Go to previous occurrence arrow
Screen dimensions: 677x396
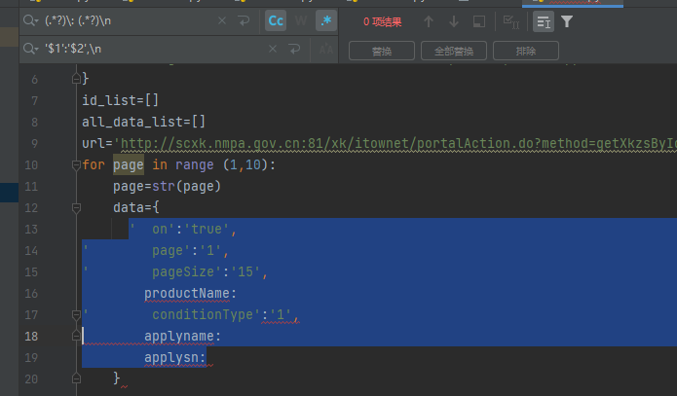pyautogui.click(x=429, y=21)
